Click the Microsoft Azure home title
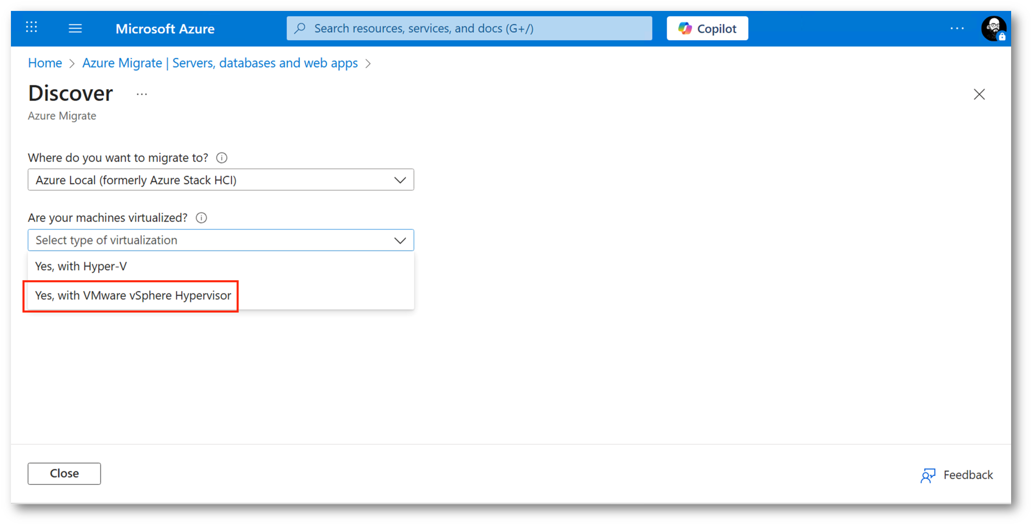The image size is (1033, 526). 165,29
